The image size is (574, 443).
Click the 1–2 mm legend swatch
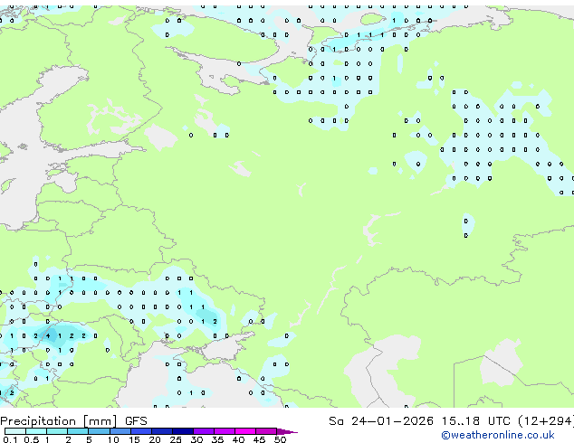57,431
